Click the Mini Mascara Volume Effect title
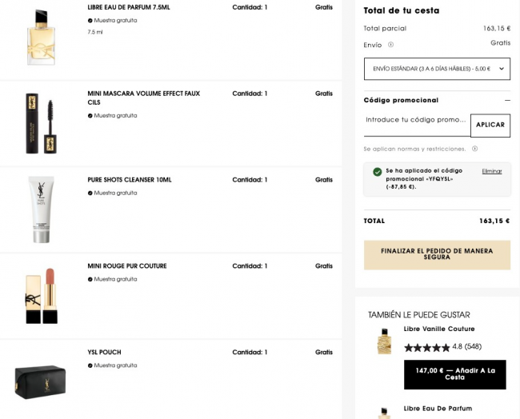The image size is (520, 419). tap(143, 98)
